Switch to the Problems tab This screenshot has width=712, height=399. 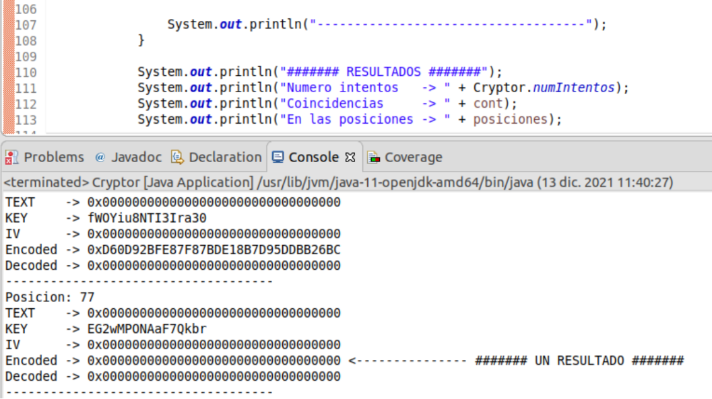click(54, 157)
